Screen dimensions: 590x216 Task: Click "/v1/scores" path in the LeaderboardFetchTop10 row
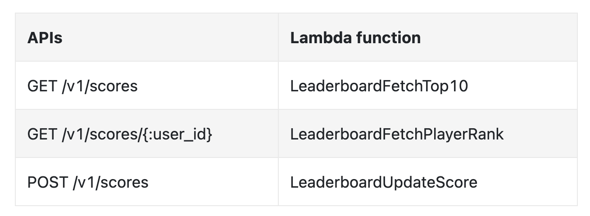pos(99,85)
